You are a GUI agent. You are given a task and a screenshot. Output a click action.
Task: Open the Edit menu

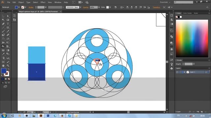pos(14,2)
